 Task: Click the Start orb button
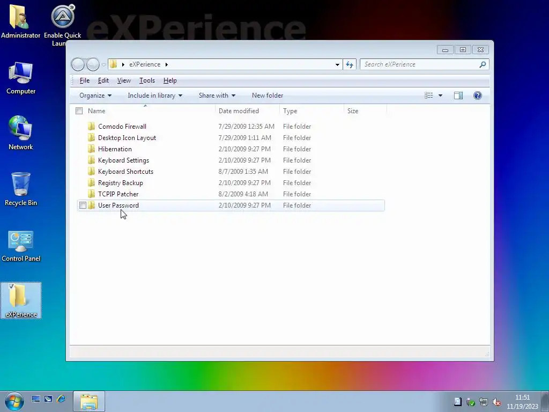[x=14, y=401]
